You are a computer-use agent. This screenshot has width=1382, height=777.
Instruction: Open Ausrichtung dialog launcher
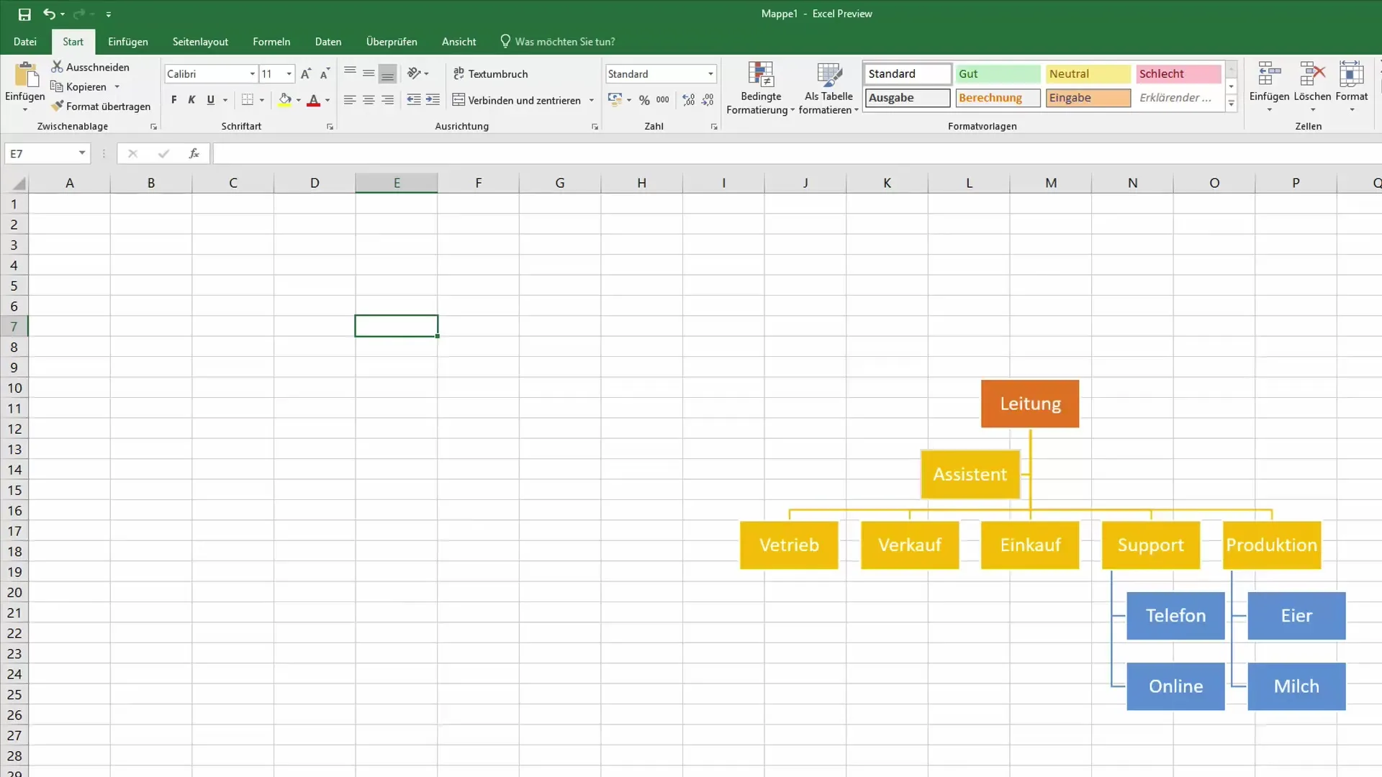(595, 127)
